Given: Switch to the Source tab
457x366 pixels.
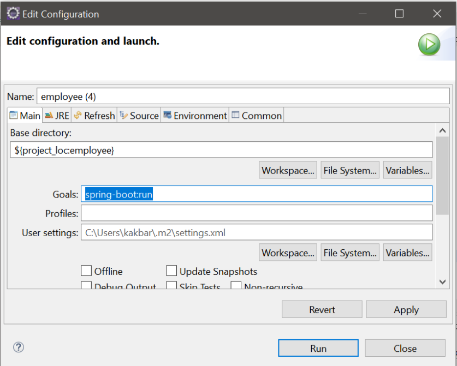Looking at the screenshot, I should pos(139,116).
